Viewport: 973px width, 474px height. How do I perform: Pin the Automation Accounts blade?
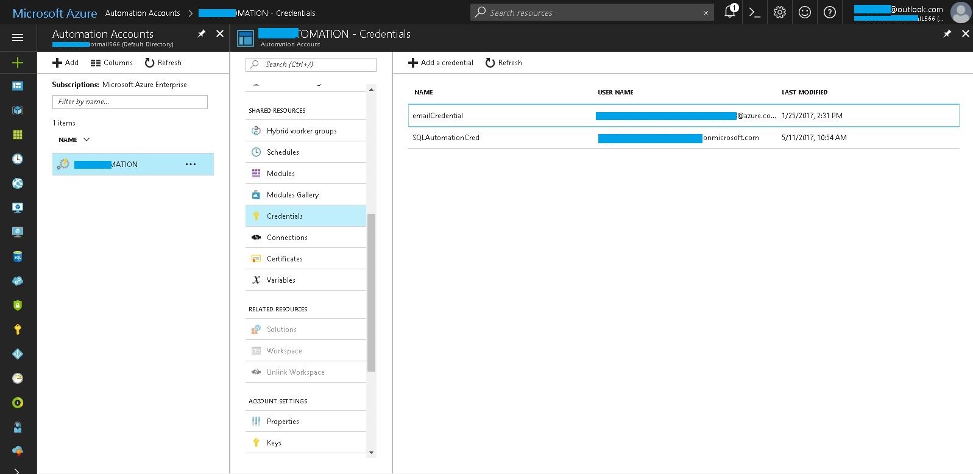tap(202, 34)
